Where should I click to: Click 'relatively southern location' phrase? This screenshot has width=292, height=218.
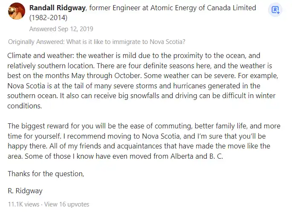click(51, 66)
